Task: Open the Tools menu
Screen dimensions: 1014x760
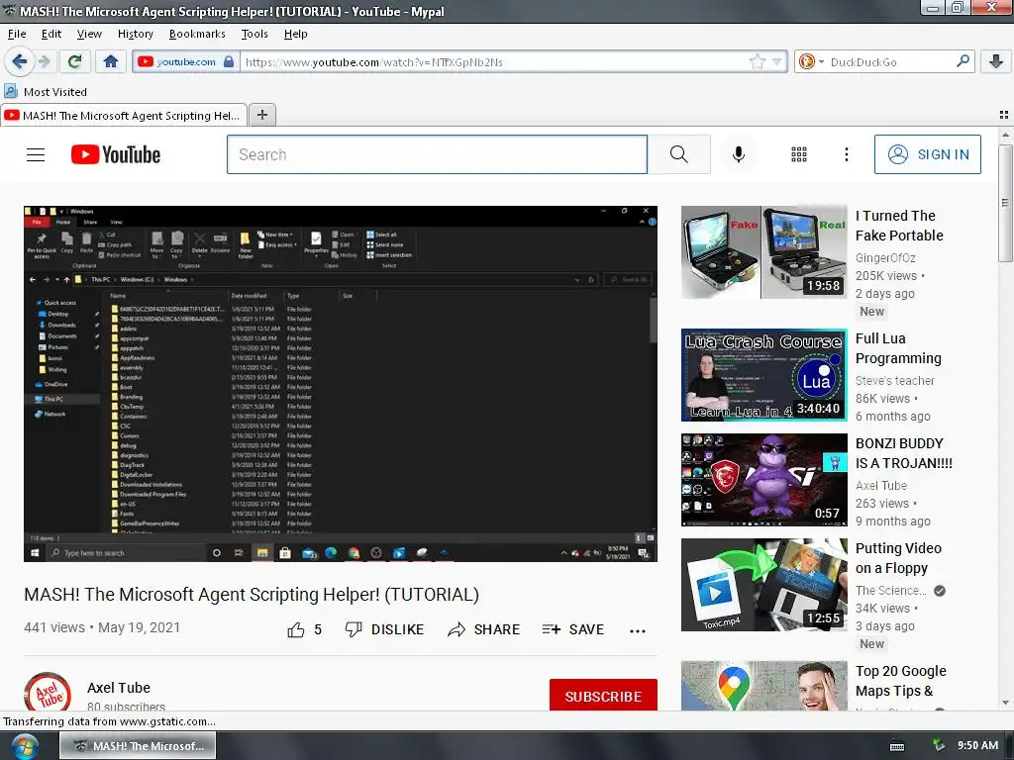Action: coord(254,34)
